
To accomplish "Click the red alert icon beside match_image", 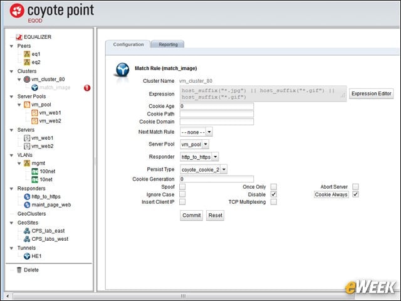I will (87, 88).
